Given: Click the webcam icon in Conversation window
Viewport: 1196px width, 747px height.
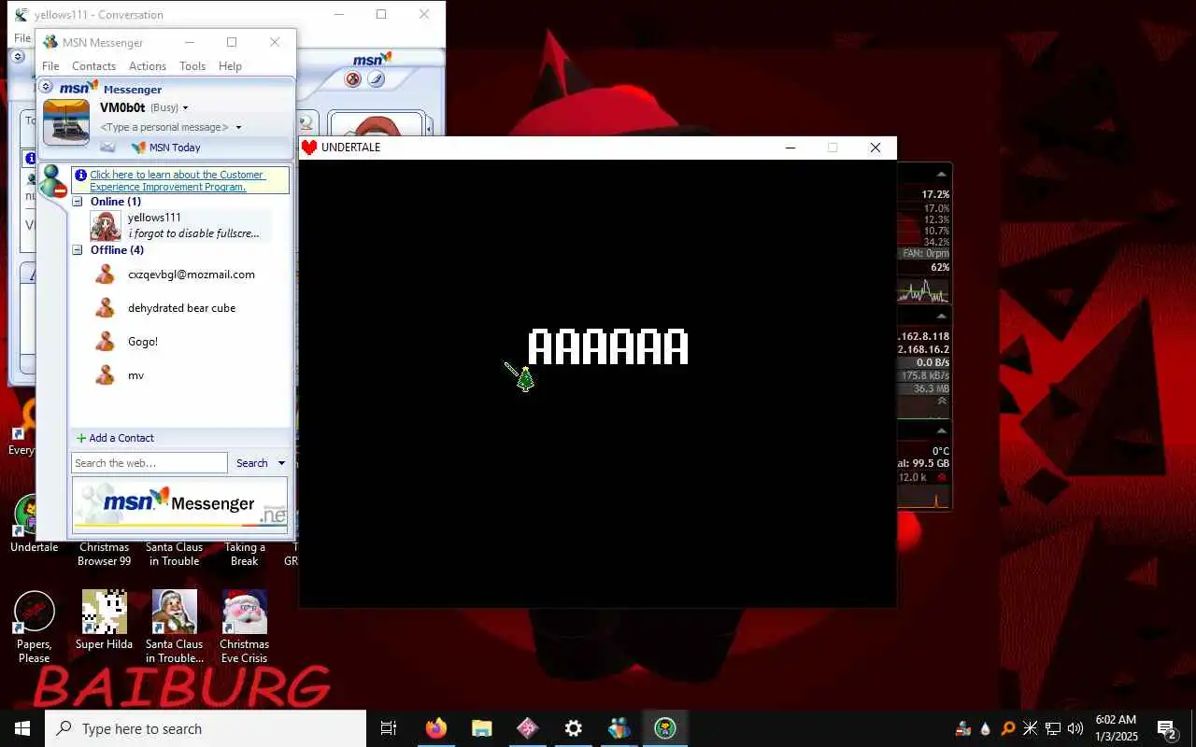Looking at the screenshot, I should (x=305, y=122).
